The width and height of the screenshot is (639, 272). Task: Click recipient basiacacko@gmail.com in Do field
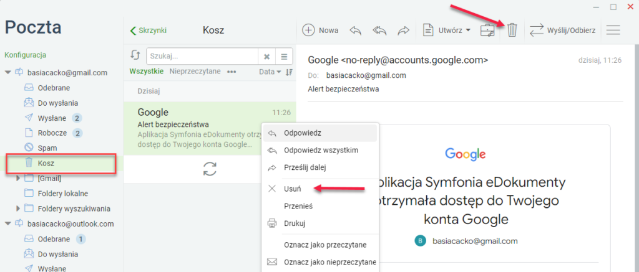[366, 75]
